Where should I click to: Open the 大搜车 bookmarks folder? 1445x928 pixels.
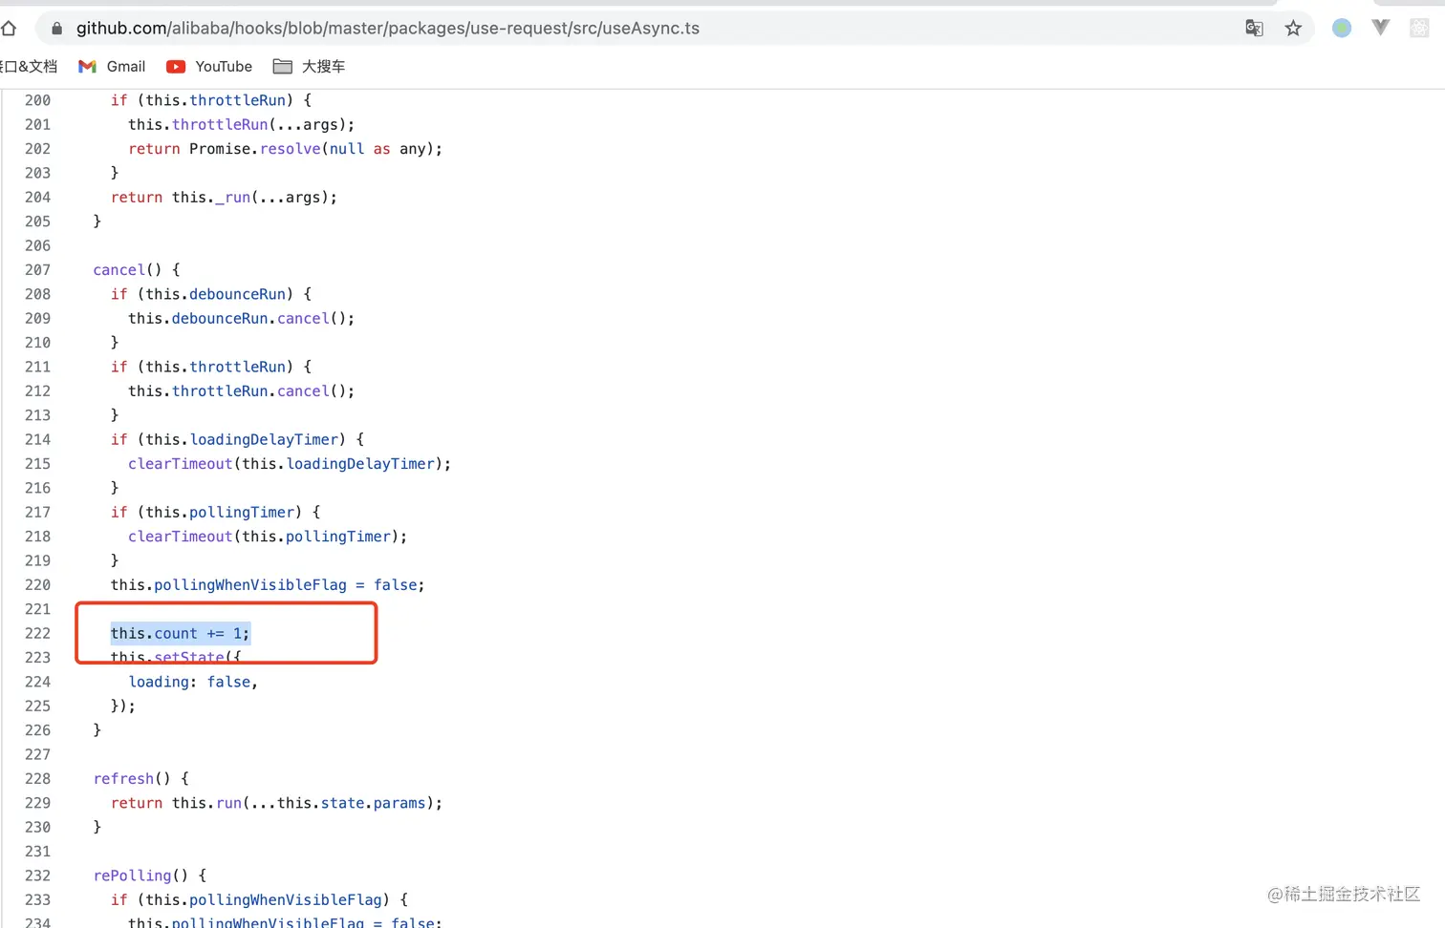pyautogui.click(x=309, y=66)
